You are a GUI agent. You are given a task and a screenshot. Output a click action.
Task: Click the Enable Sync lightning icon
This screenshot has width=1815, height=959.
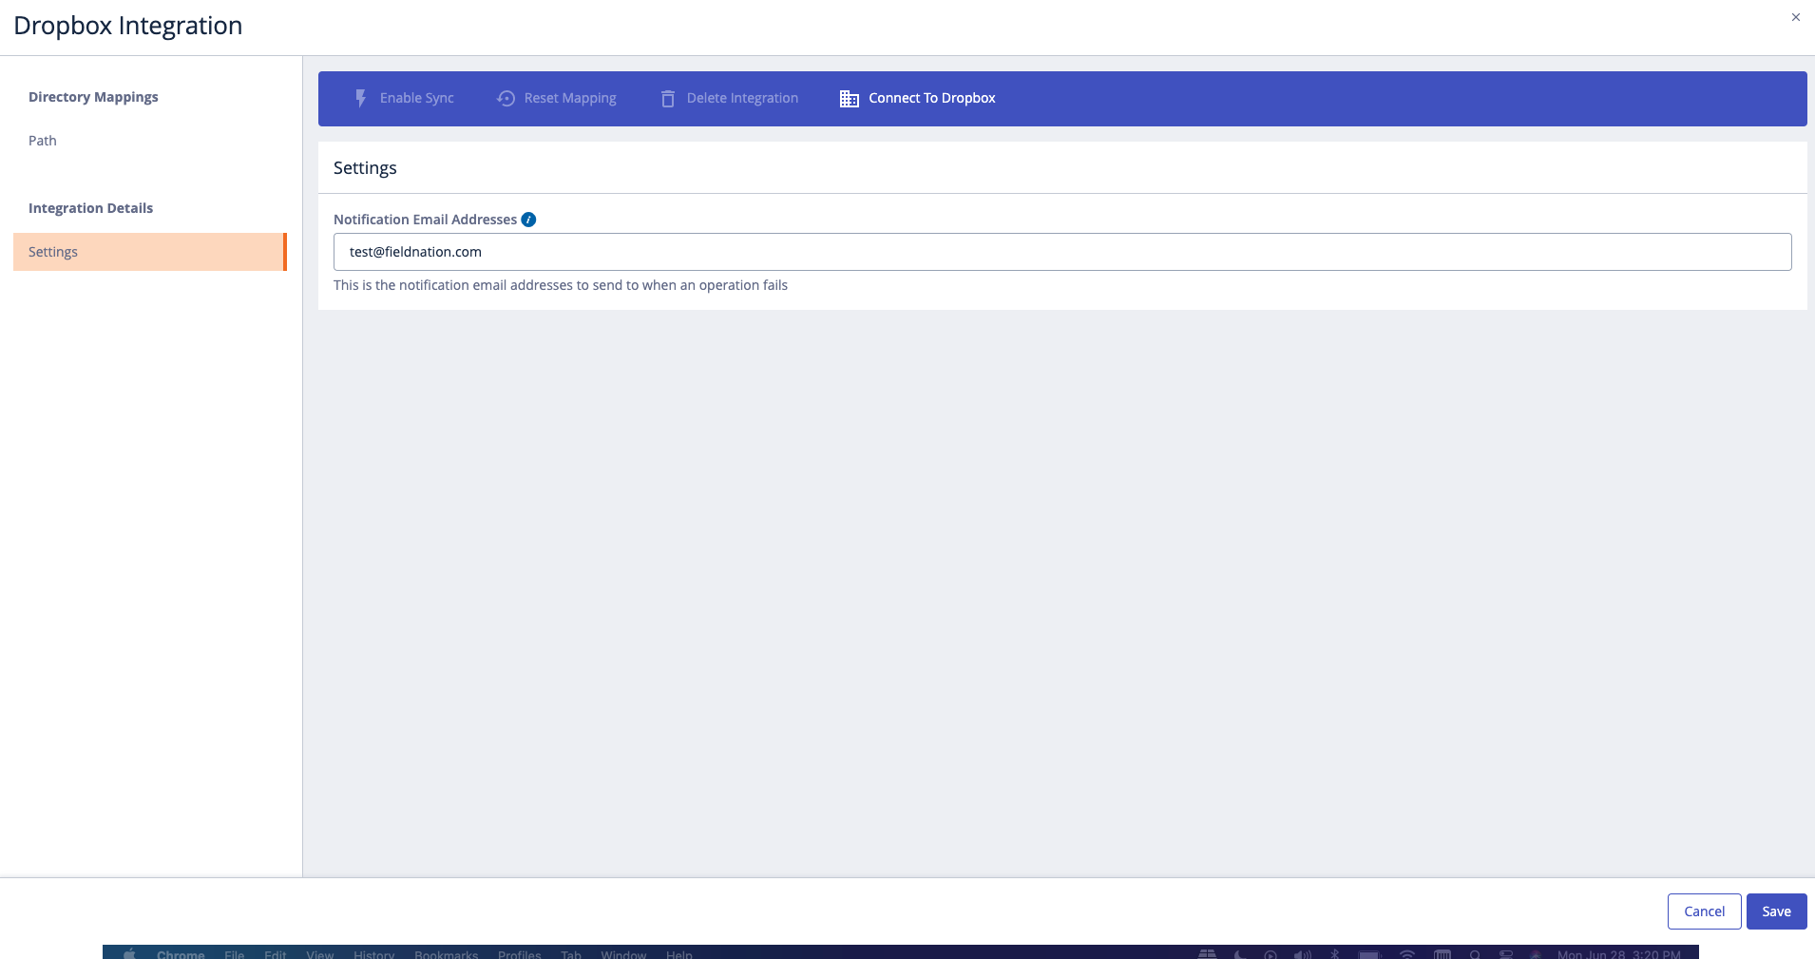(361, 98)
